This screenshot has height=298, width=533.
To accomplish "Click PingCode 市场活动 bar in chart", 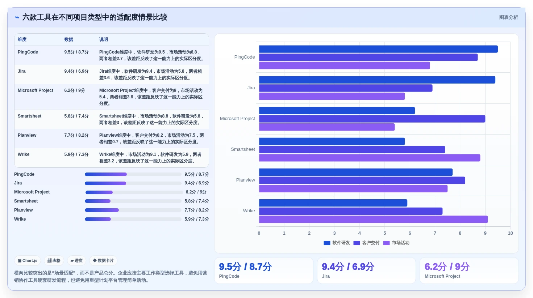I will (x=344, y=65).
